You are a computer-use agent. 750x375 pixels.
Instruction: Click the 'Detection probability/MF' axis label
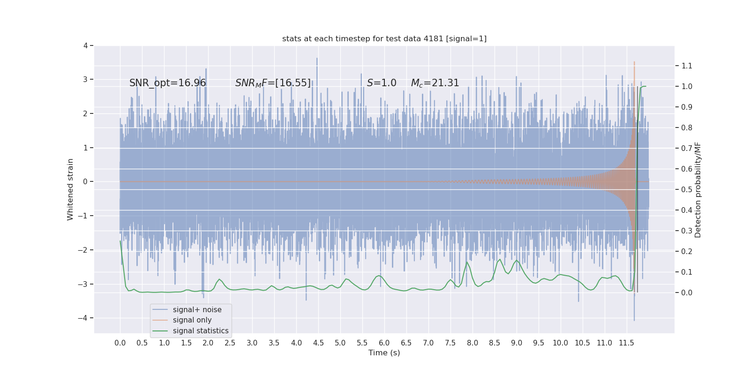[698, 189]
